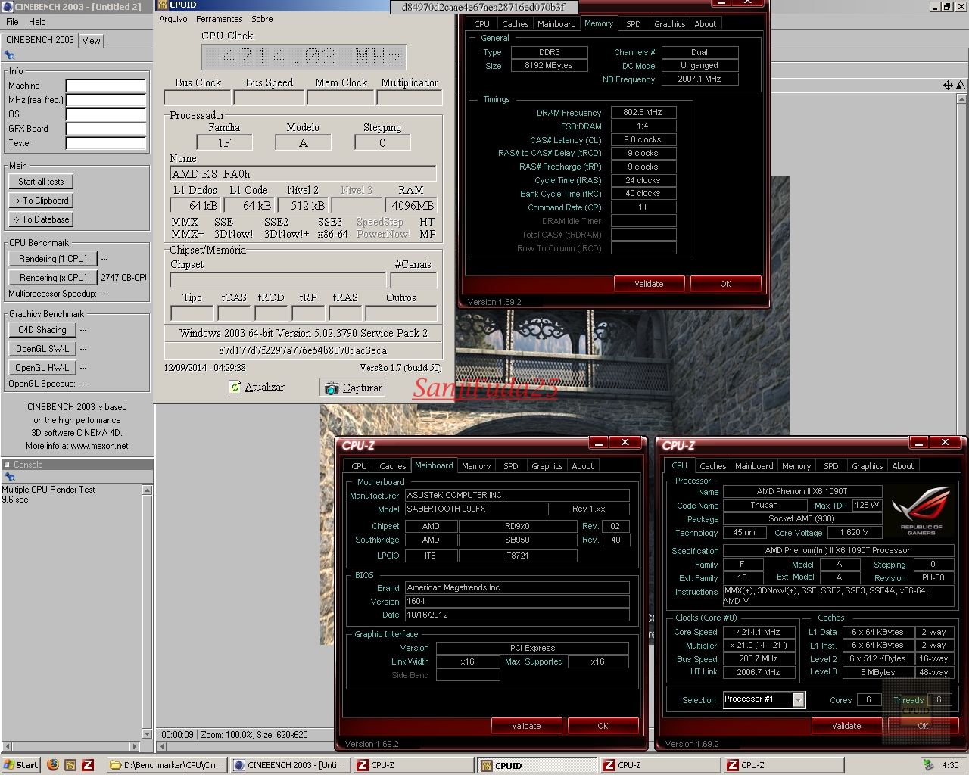This screenshot has width=969, height=775.
Task: Open About tab in Memory CPU-Z window
Action: pyautogui.click(x=706, y=24)
